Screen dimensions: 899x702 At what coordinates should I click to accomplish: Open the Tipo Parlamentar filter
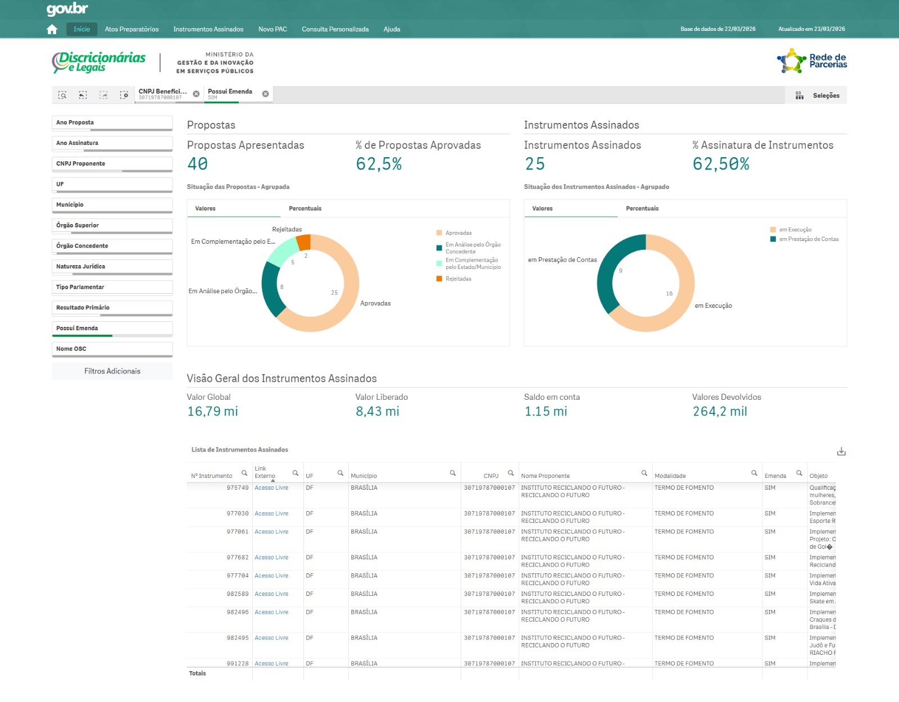112,287
